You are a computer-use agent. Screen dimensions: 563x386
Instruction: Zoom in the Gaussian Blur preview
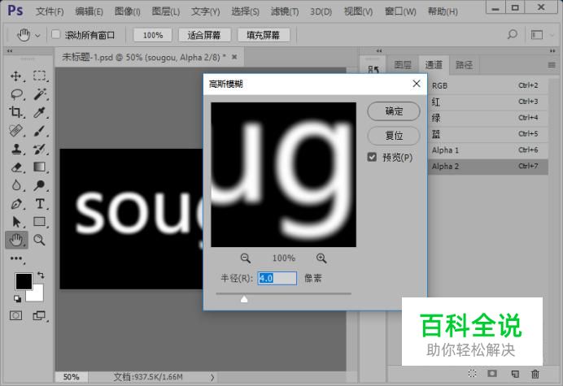pyautogui.click(x=321, y=258)
